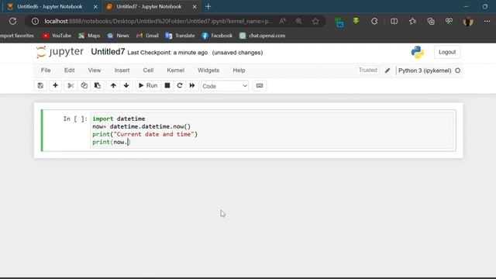Open browser Settings and more menu

(x=487, y=21)
